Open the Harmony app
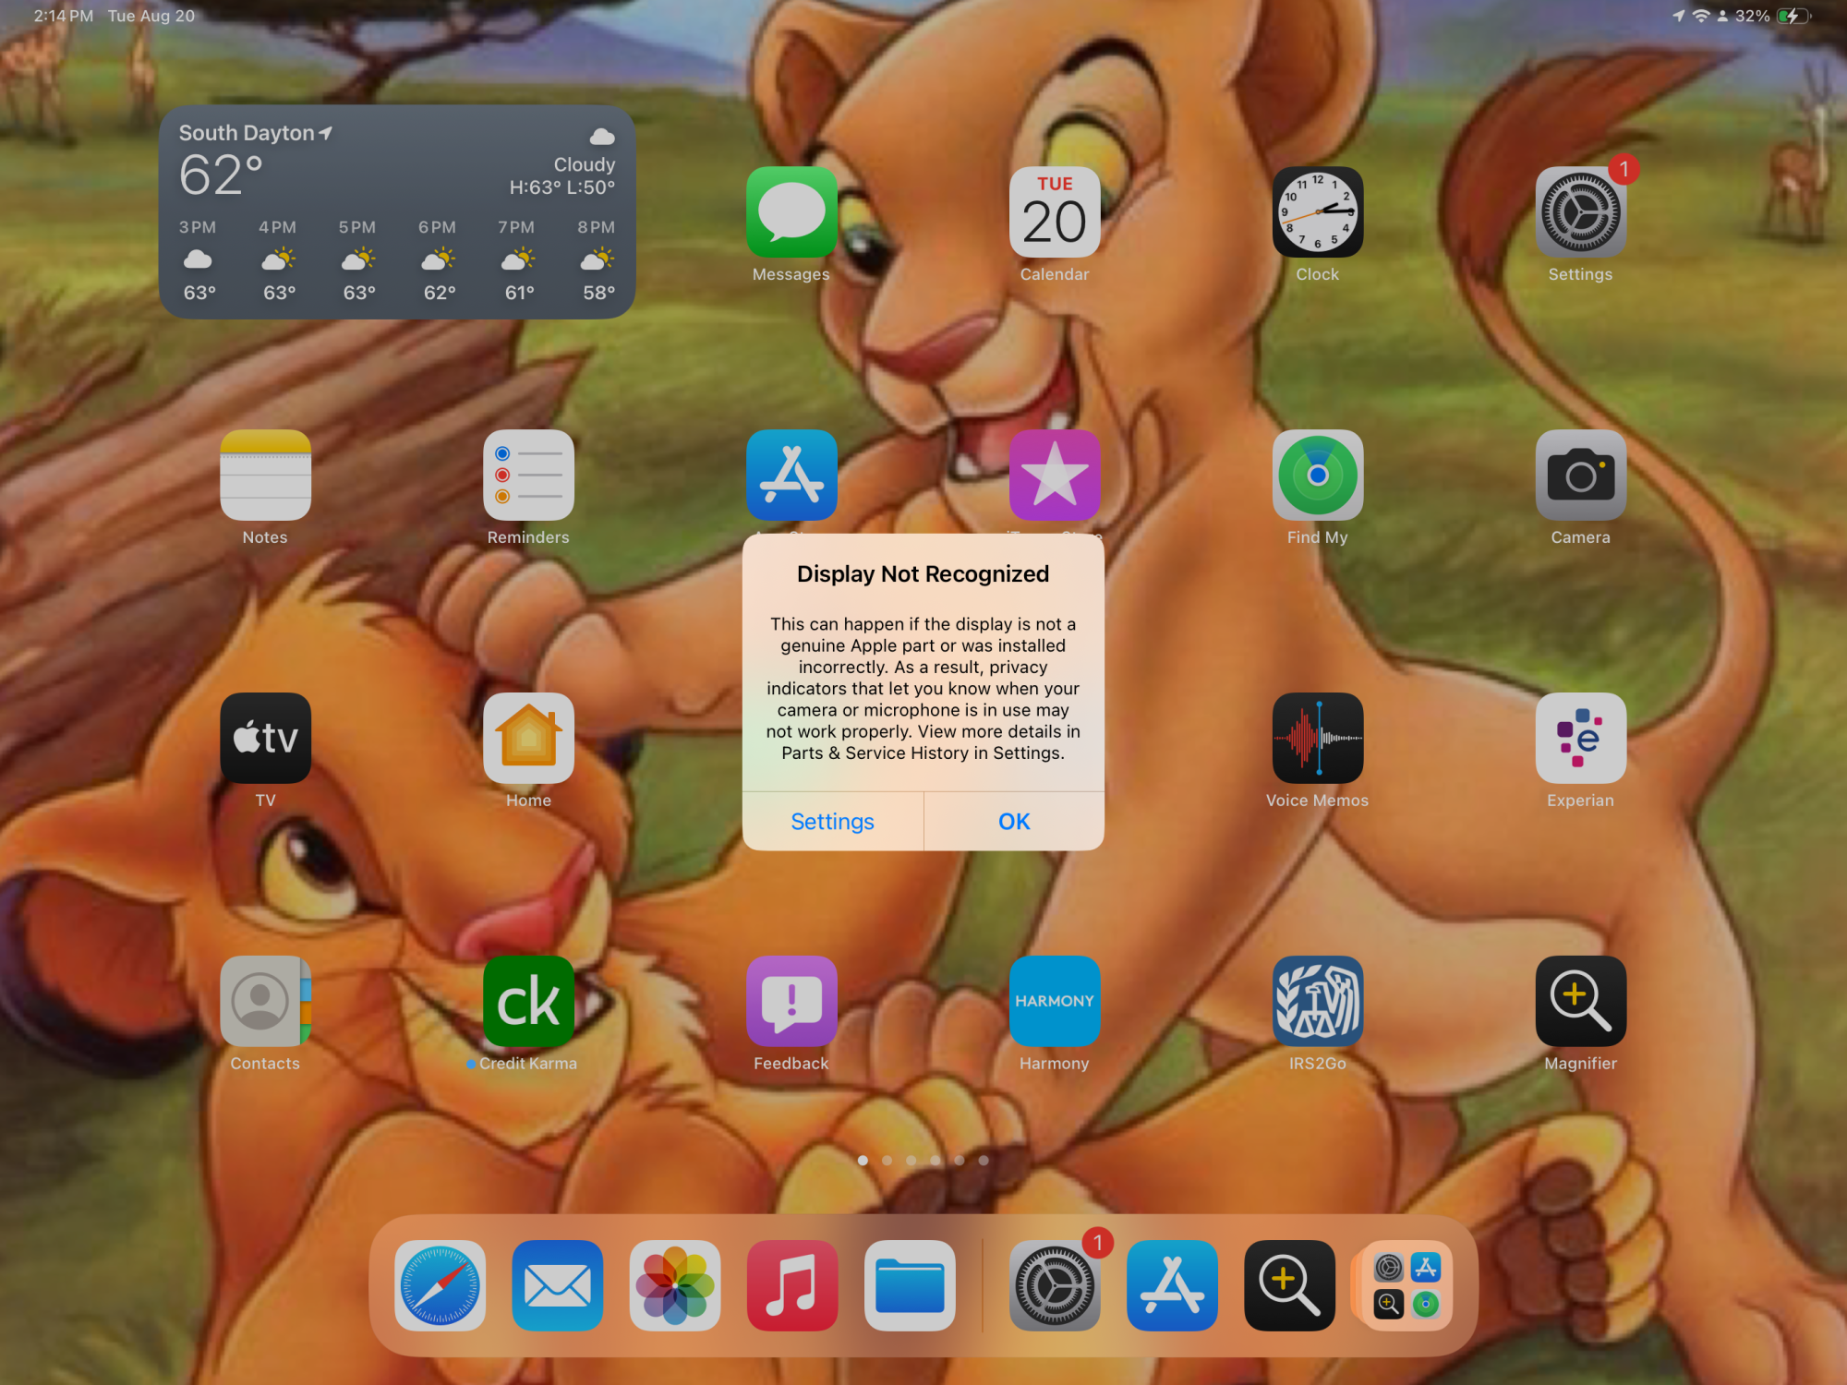 tap(1054, 1001)
